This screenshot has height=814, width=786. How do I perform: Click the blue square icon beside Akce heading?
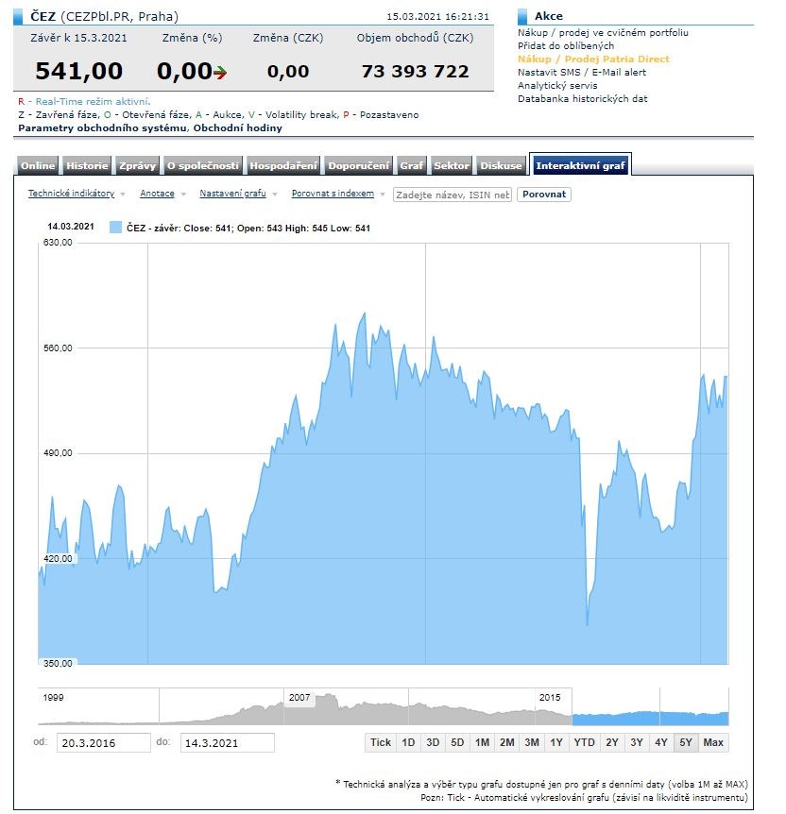[523, 16]
